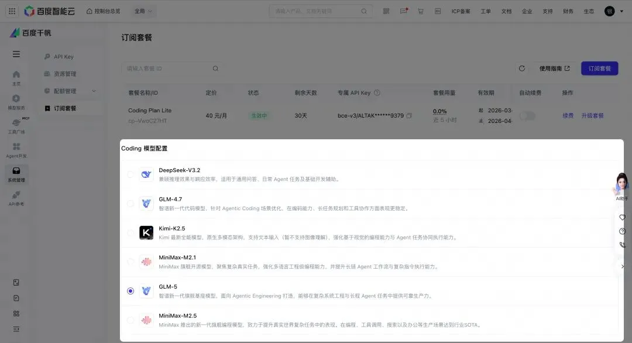
Task: Toggle the hamburger sidebar menu icon
Action: [16, 54]
